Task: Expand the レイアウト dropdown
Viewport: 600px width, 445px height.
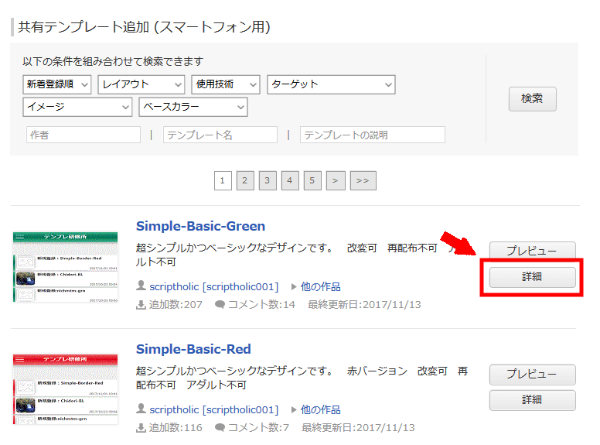Action: click(141, 84)
